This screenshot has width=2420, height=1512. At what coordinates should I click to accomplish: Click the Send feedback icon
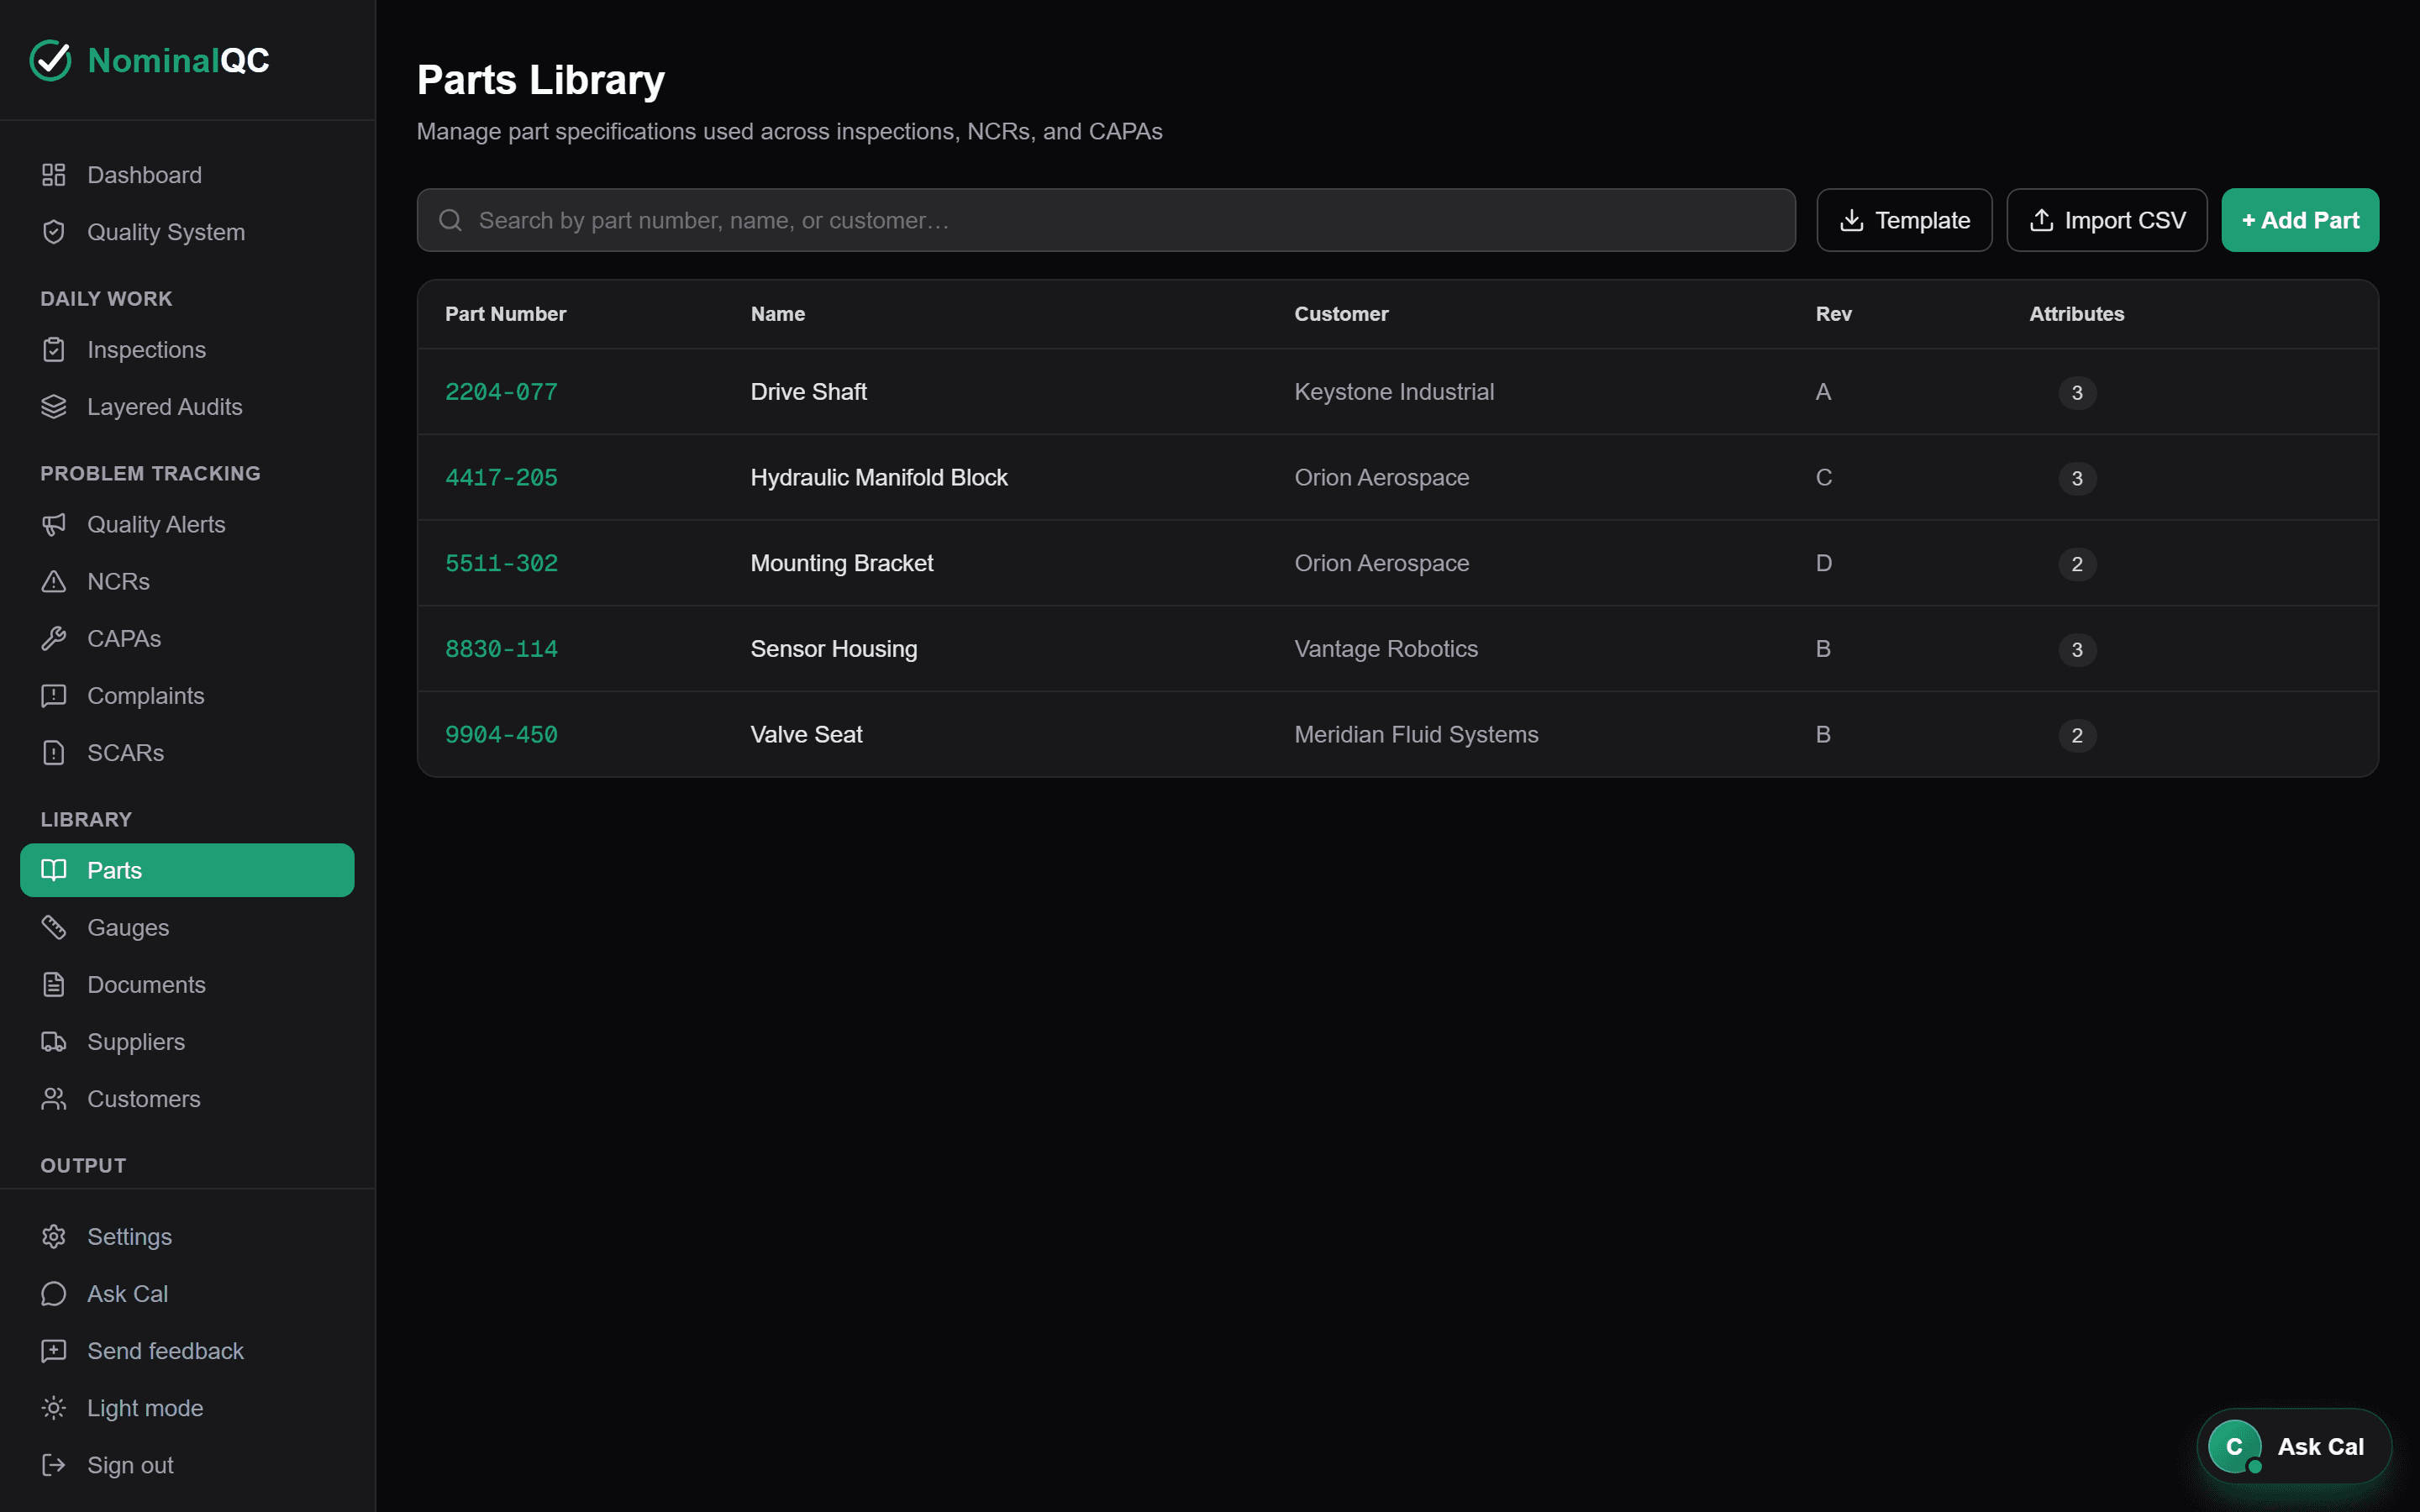point(54,1351)
